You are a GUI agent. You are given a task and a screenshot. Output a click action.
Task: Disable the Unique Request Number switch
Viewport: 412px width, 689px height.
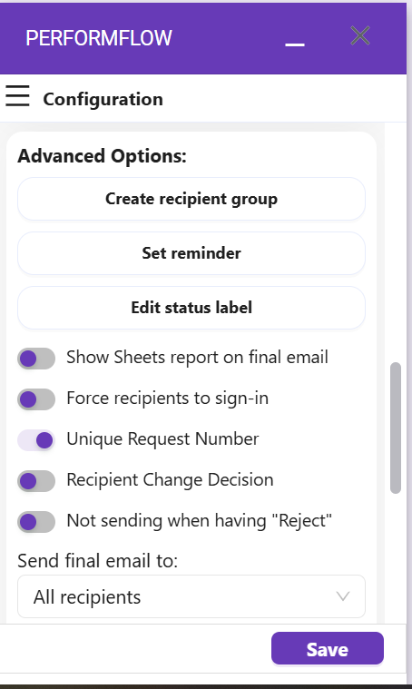(x=36, y=440)
